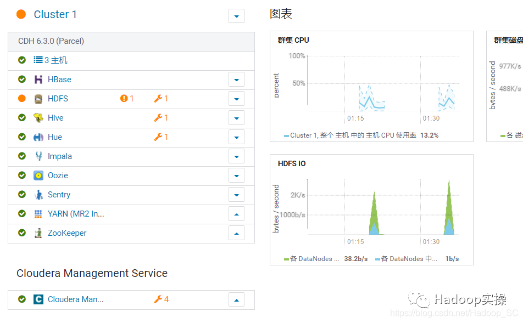Screen dimensions: 523x323
Task: Click the HDFS service icon
Action: click(x=38, y=99)
